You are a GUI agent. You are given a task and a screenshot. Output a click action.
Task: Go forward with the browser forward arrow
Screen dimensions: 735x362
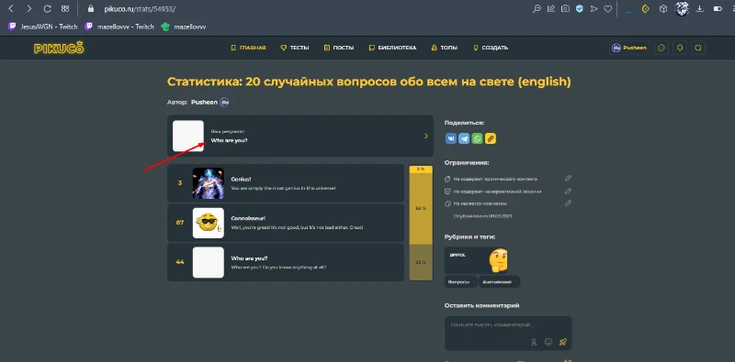point(29,9)
